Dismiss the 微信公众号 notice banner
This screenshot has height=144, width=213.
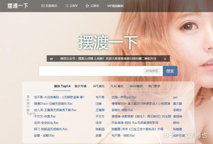coord(165,59)
